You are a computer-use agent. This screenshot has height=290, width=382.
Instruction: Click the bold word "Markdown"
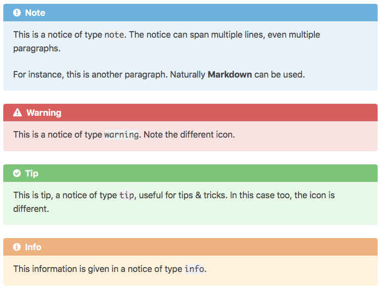[230, 74]
